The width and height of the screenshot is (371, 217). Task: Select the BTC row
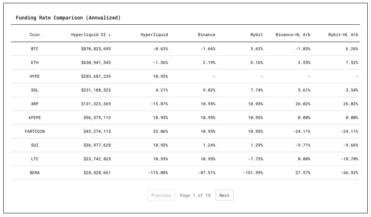tap(35, 49)
